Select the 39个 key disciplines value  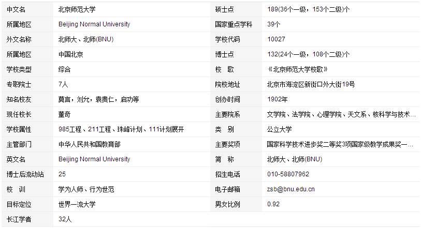tap(274, 24)
